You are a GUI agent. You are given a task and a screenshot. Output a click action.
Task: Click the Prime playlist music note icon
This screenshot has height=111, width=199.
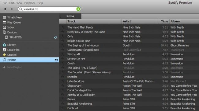point(4,60)
